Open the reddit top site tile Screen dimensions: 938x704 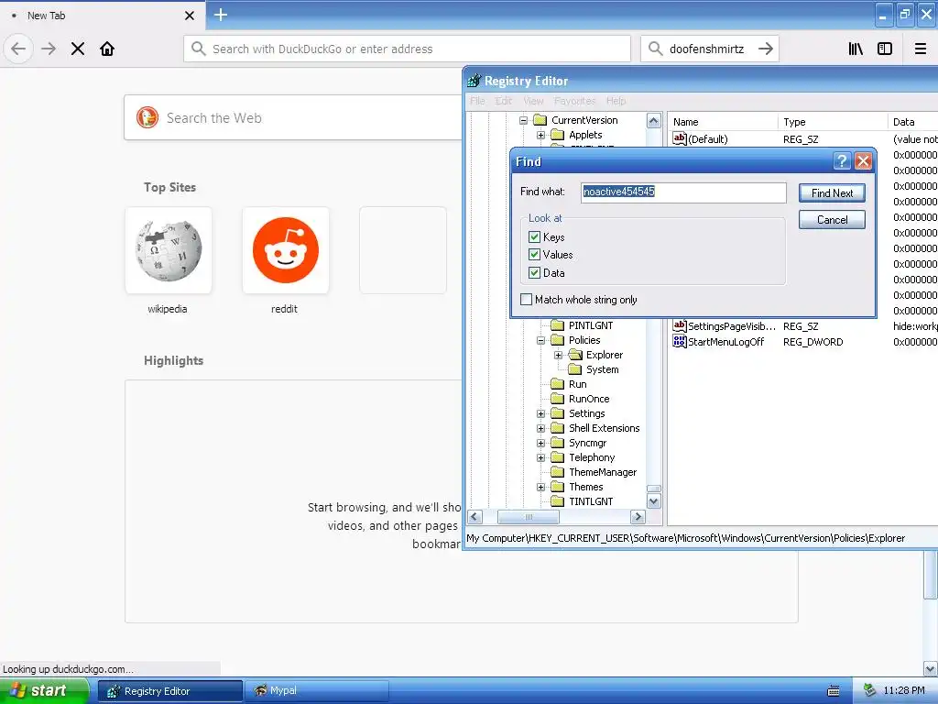coord(286,250)
